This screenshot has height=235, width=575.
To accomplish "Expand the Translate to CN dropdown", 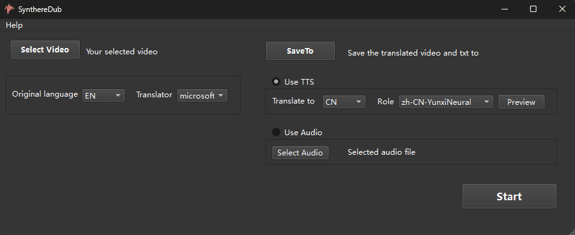I will (344, 102).
